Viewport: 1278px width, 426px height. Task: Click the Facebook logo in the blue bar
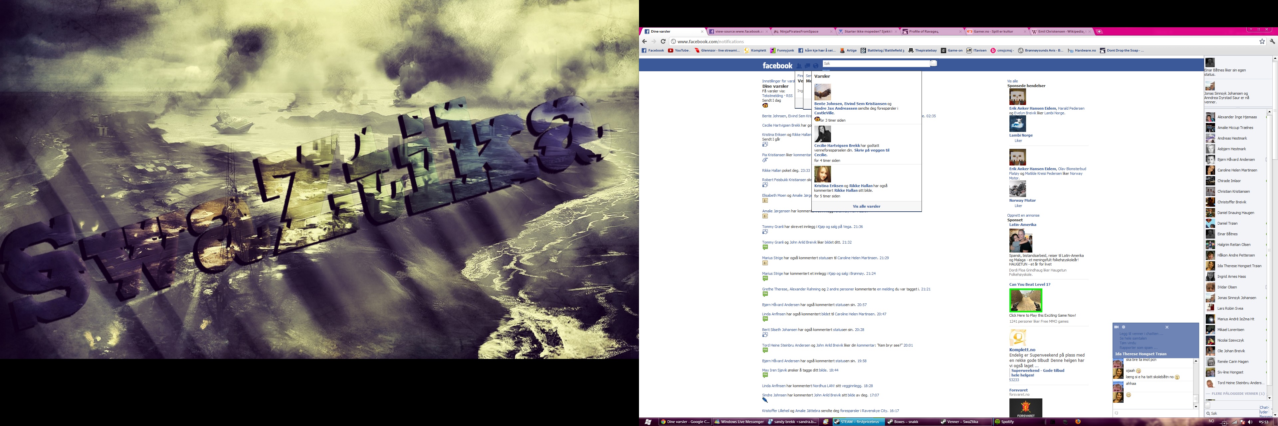coord(777,65)
